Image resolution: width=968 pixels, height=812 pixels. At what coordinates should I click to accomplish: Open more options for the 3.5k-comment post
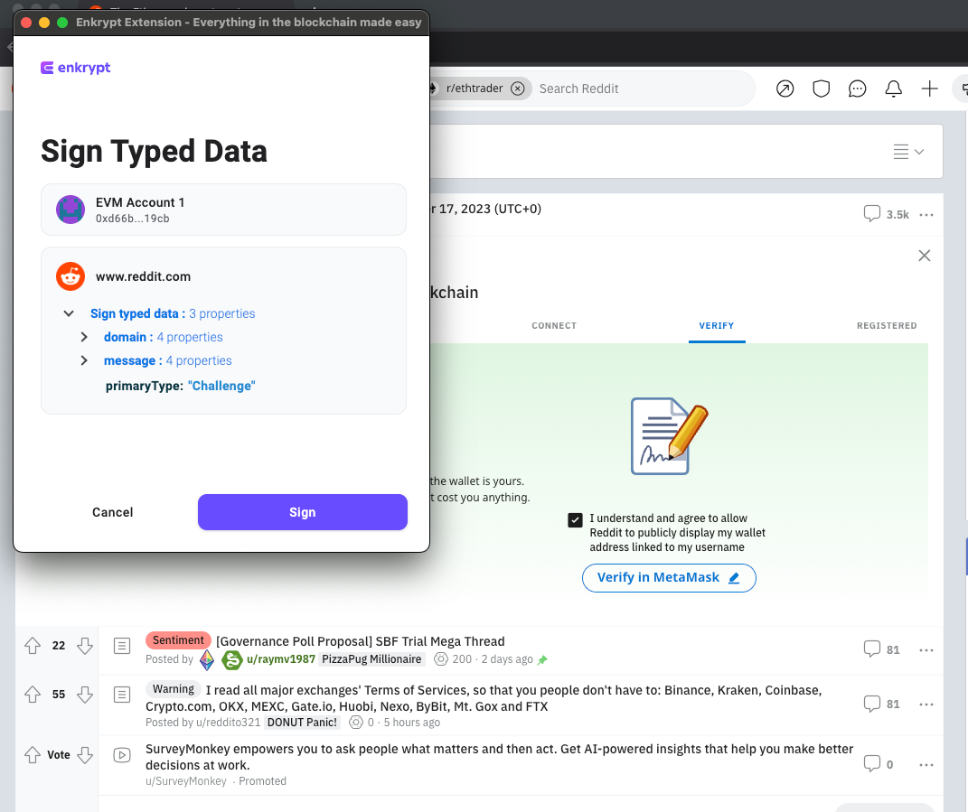tap(926, 215)
